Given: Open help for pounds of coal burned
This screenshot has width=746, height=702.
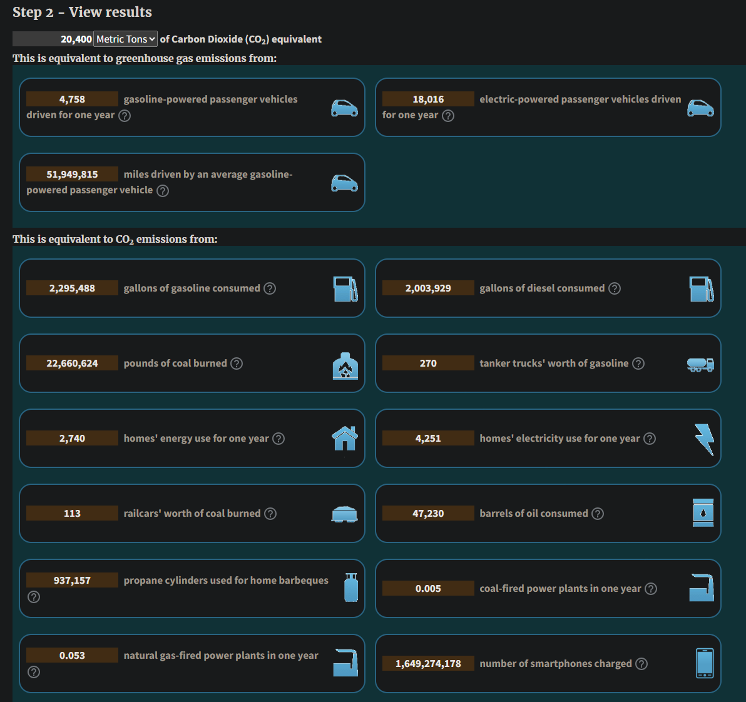Looking at the screenshot, I should pos(237,364).
